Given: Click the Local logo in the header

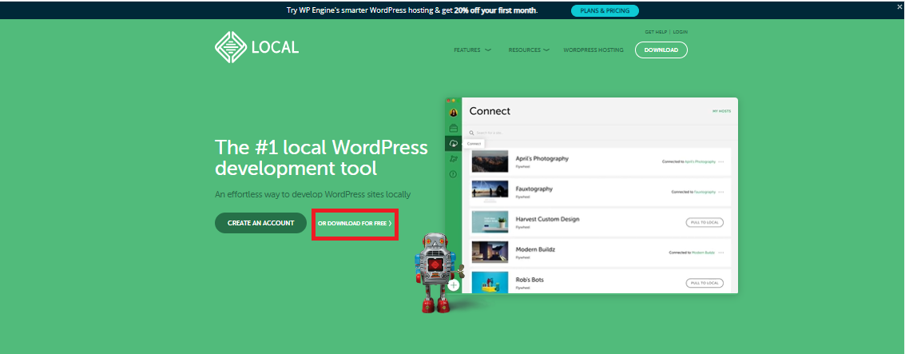Looking at the screenshot, I should click(x=257, y=47).
